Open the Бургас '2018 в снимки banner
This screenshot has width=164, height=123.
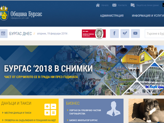click(x=82, y=70)
